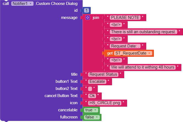Screen dimensions: 183x122
Task: Select the empty button2 Text field
Action: click(x=90, y=89)
